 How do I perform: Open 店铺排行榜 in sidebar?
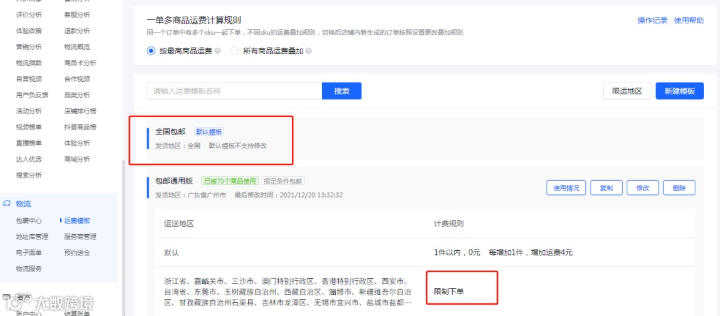click(81, 111)
